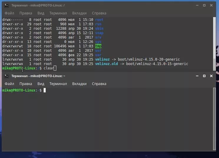Click terminal icon in bottom window title bar

pyautogui.click(x=6, y=76)
